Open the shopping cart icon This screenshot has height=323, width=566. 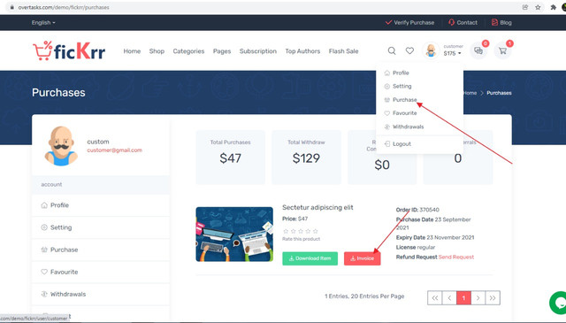(x=502, y=51)
